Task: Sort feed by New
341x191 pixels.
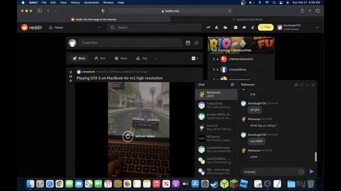Action: pos(121,58)
